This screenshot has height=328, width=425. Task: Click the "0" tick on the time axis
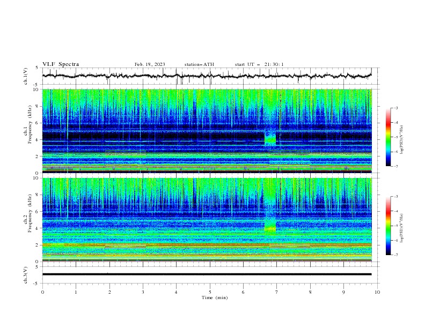point(42,292)
